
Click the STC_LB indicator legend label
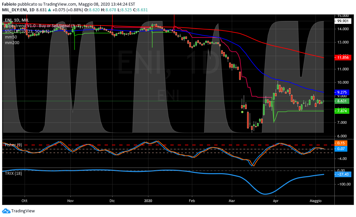tap(27, 32)
